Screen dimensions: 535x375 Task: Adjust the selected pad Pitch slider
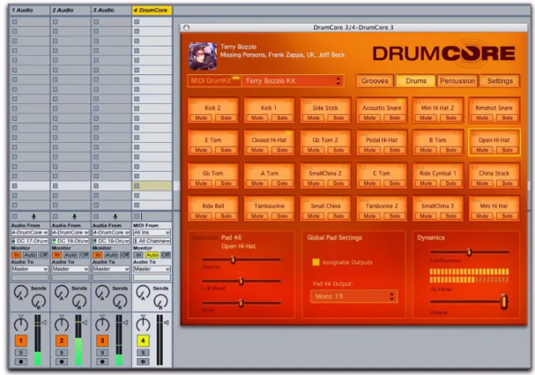[241, 303]
